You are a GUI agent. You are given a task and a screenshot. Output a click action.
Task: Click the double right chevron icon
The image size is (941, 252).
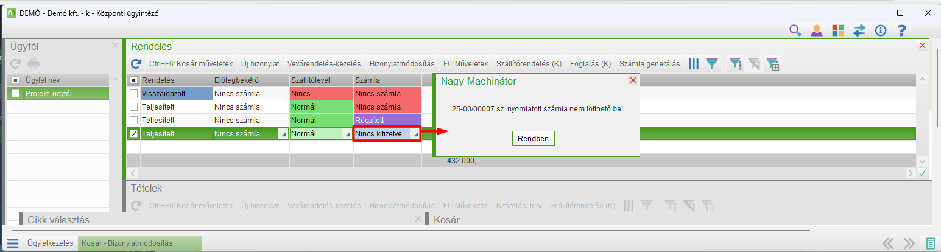pos(909,243)
